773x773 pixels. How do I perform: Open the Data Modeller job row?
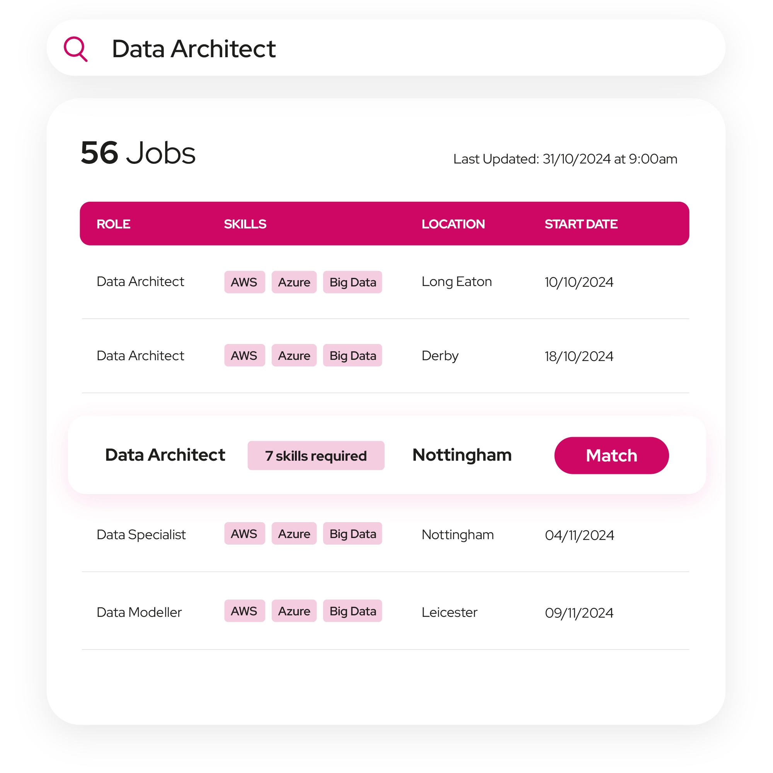pyautogui.click(x=139, y=612)
